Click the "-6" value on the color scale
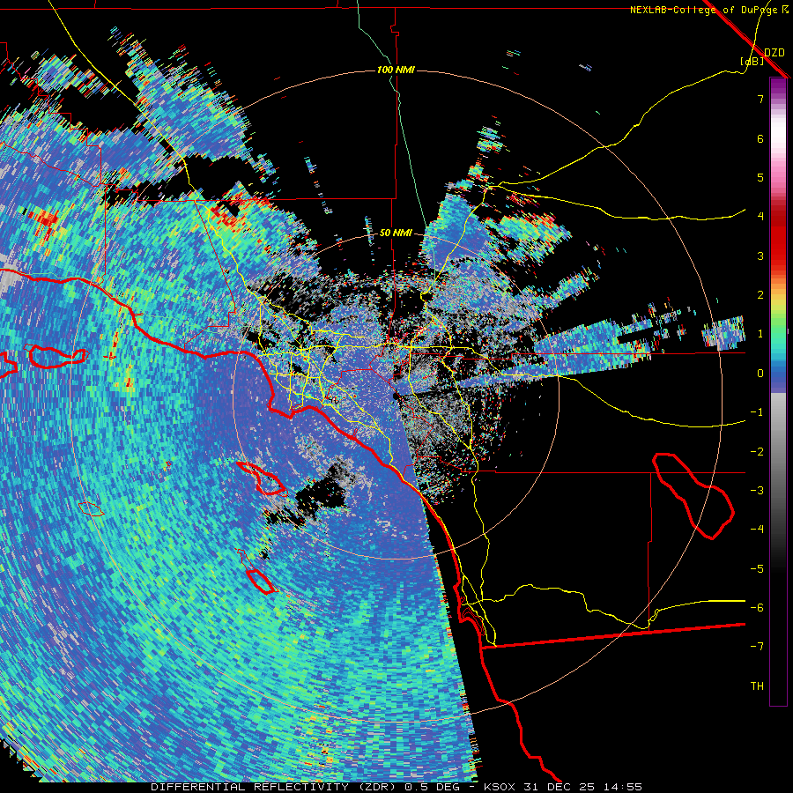 757,608
